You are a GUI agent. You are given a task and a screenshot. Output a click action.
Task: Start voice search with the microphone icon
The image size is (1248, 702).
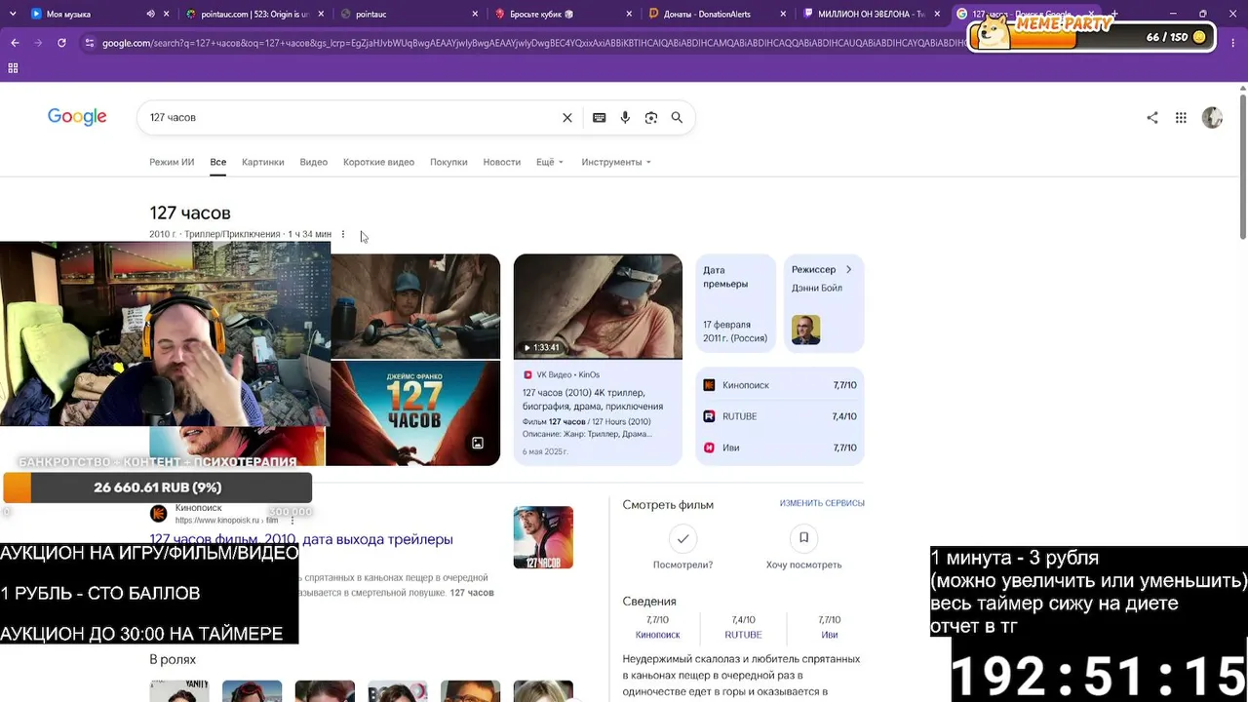click(625, 118)
